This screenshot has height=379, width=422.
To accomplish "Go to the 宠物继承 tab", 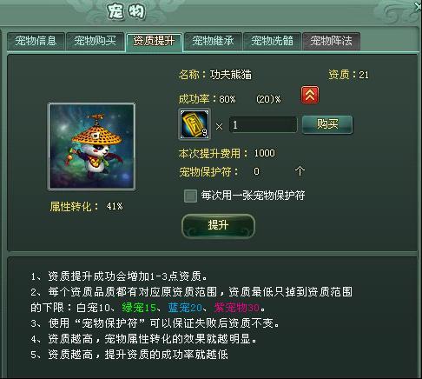I will pyautogui.click(x=213, y=42).
